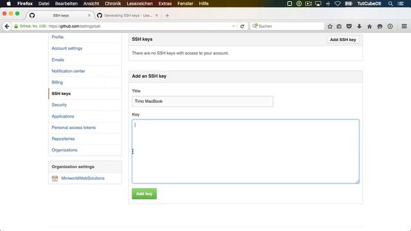Open MiniworldWebSolutions organization settings
411x231 pixels.
point(83,178)
